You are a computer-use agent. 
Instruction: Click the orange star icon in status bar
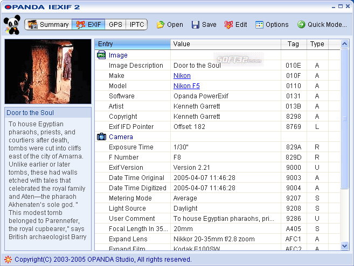tap(8, 260)
